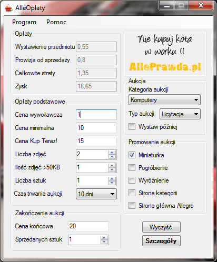
Task: Click the AlleOpłaty basket app icon
Action: (x=8, y=8)
